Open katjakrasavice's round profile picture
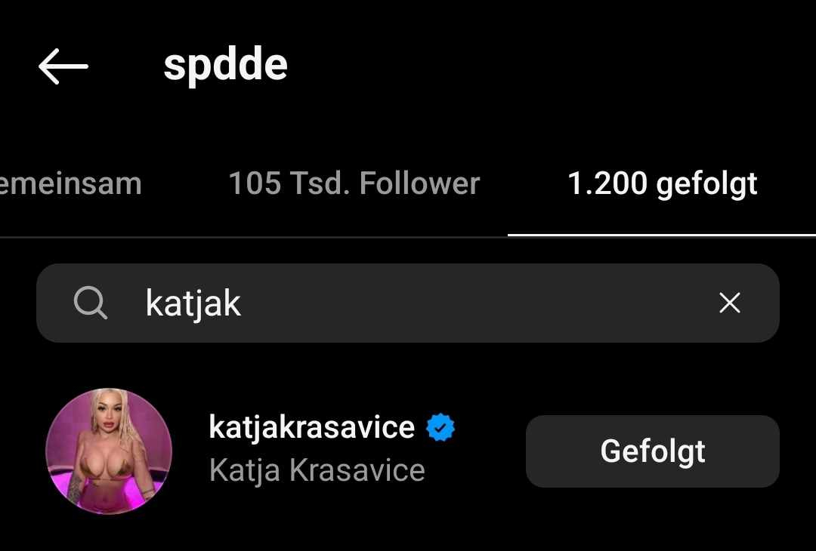Screen dimensions: 816x551 pos(109,451)
